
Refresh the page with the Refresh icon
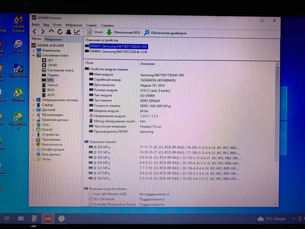60,31
